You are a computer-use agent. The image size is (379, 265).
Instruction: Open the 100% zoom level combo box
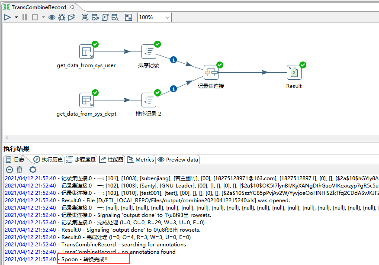(x=154, y=17)
